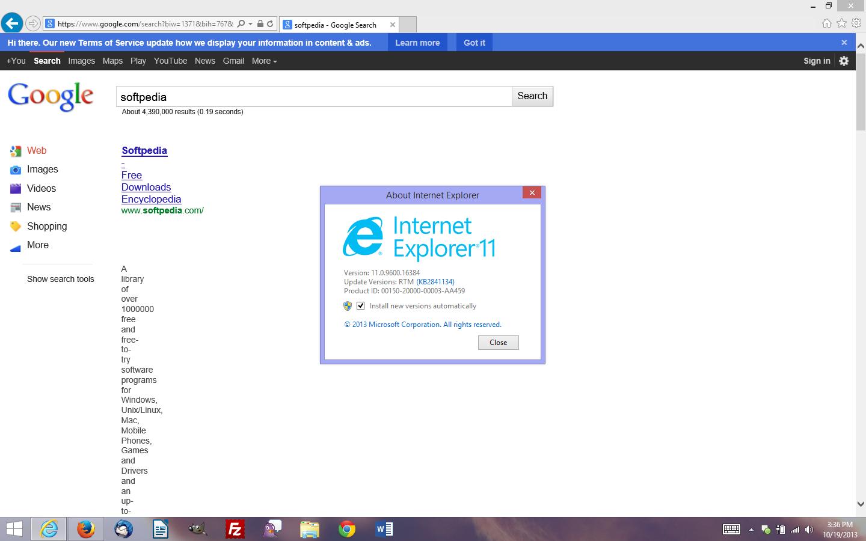Close the softpedia - Google Search tab

pos(393,25)
